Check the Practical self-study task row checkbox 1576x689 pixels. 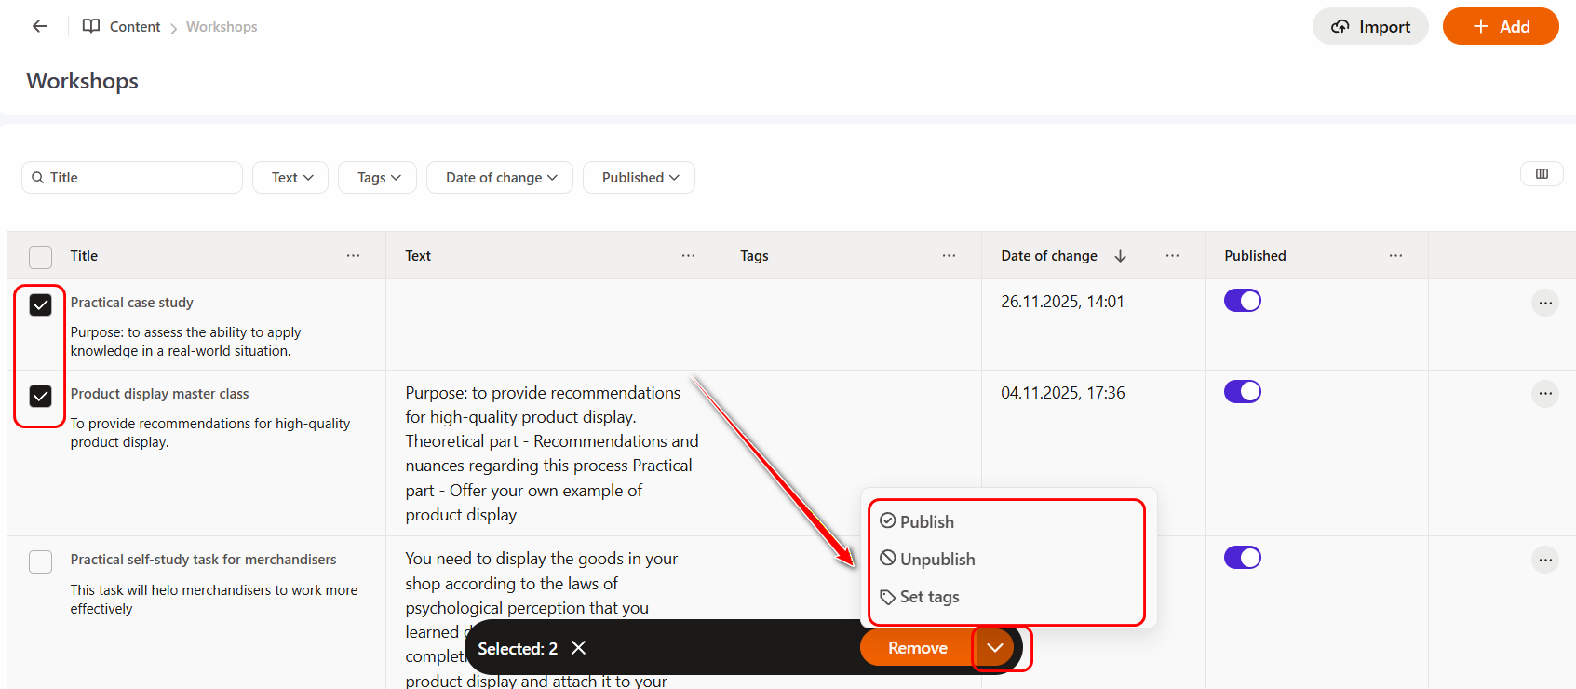[x=41, y=561]
